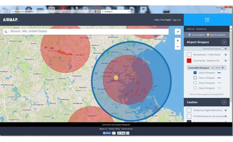Open help icon for Controlled Airspace
This screenshot has width=233, height=142.
coord(223,68)
